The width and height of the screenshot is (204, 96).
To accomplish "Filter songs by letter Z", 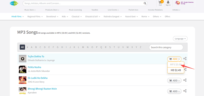I will [141, 47].
